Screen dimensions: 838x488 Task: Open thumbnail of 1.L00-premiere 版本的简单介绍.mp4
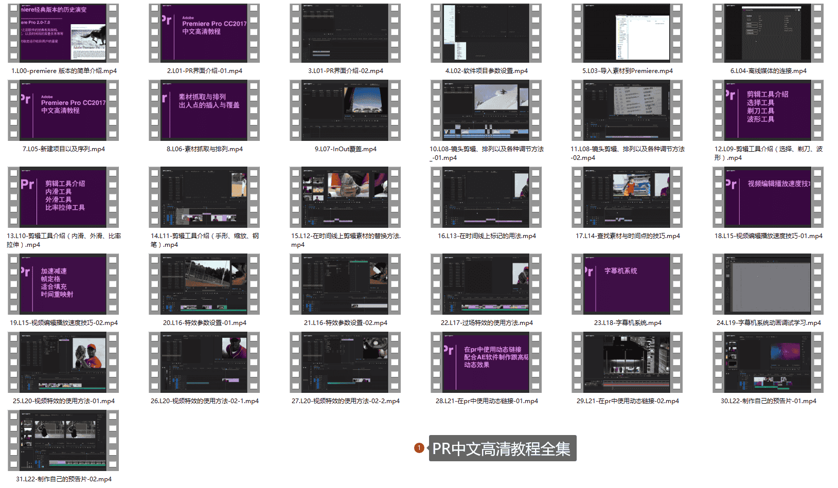63,33
